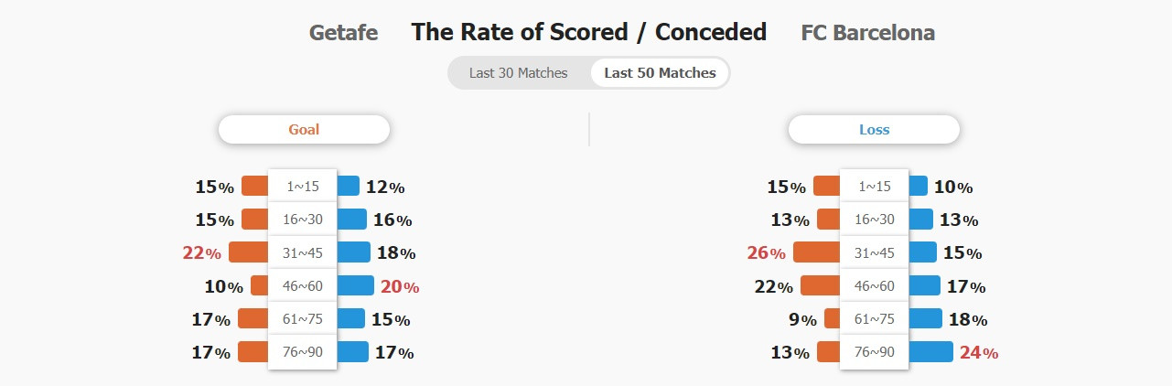Click the Loss pill button
The height and width of the screenshot is (386, 1172).
(874, 130)
